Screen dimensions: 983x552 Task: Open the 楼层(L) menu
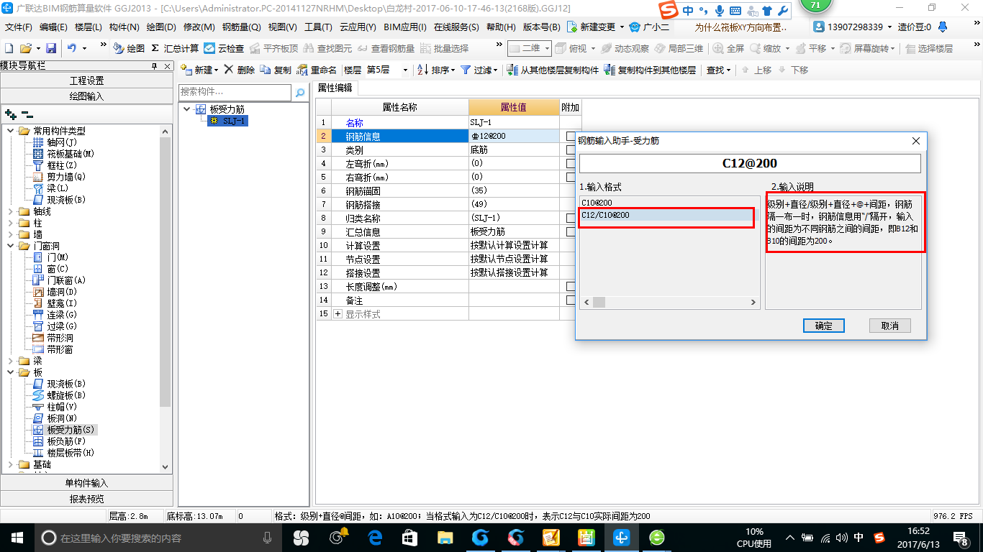pos(88,27)
